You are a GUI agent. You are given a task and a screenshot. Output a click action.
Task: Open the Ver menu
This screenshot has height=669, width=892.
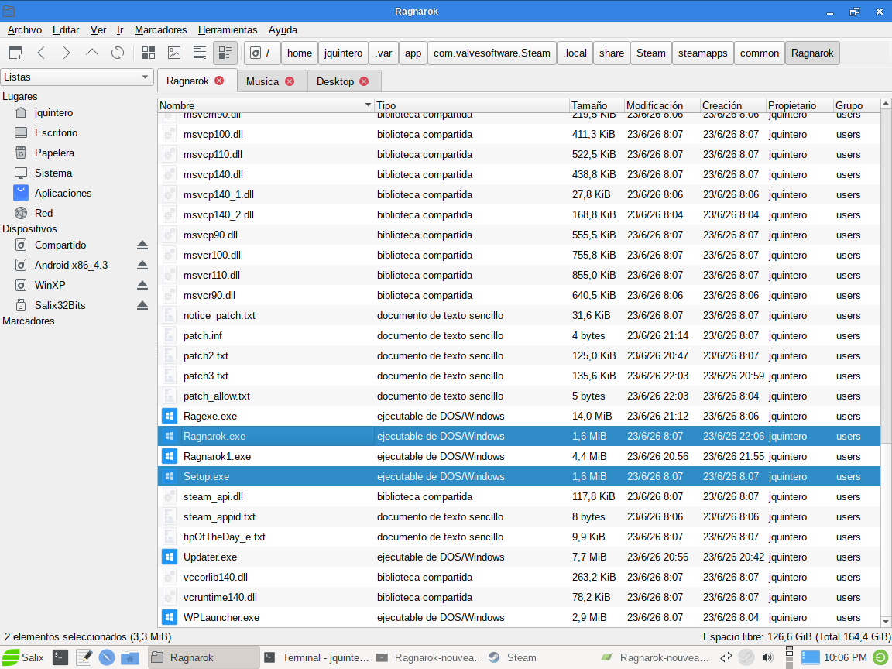pyautogui.click(x=98, y=29)
